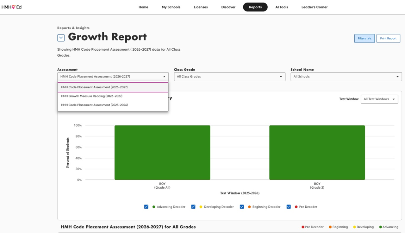
Task: Uncheck the Advancing Decoder checkbox
Action: [146, 207]
